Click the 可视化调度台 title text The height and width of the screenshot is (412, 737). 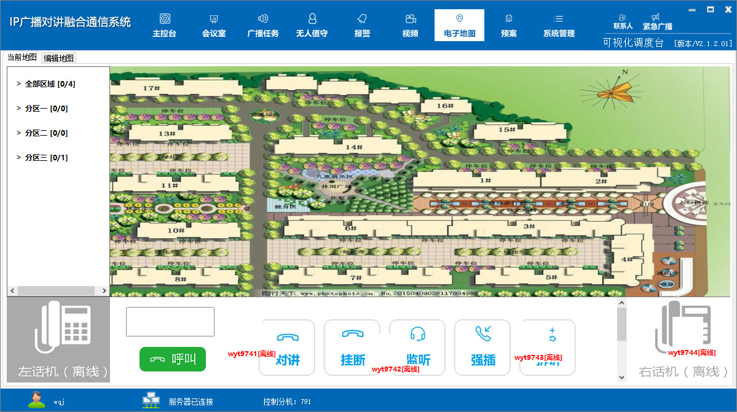(x=633, y=43)
